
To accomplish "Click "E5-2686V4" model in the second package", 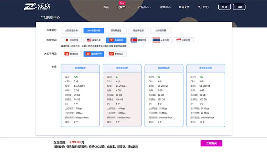I will 121,86.
